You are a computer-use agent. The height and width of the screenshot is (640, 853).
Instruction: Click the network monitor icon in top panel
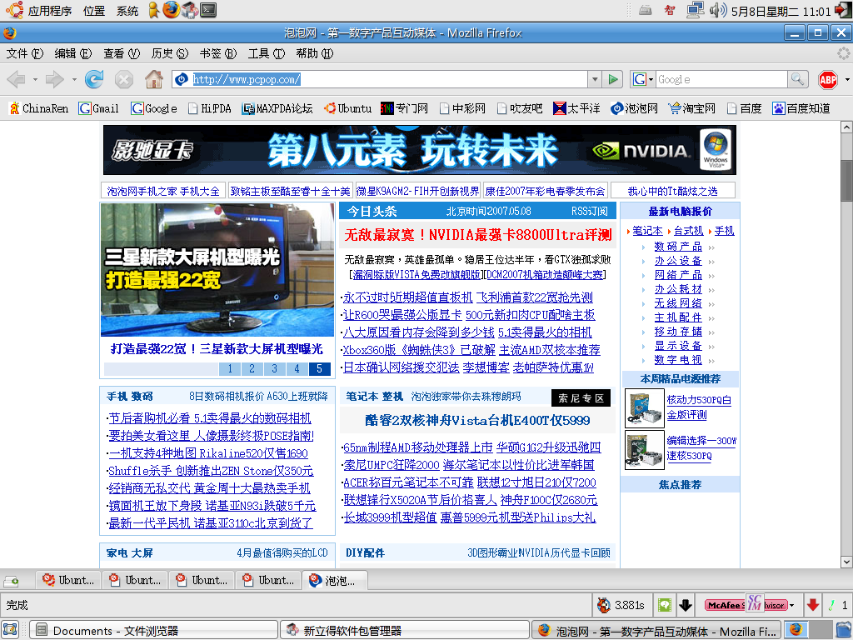696,10
